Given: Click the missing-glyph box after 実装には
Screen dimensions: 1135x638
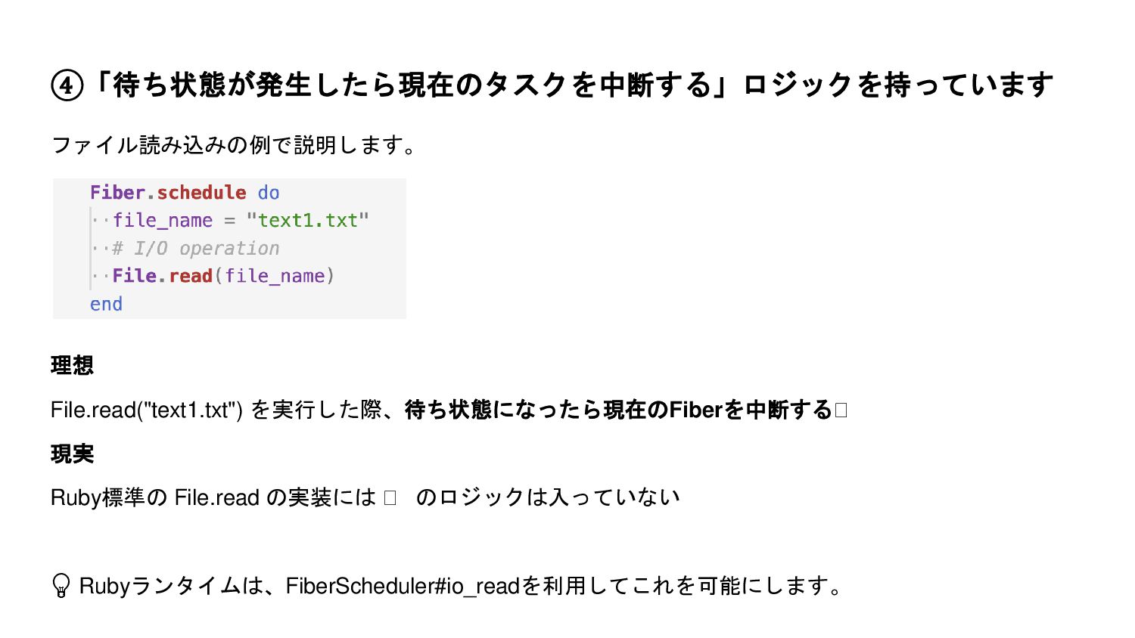Looking at the screenshot, I should click(x=390, y=497).
